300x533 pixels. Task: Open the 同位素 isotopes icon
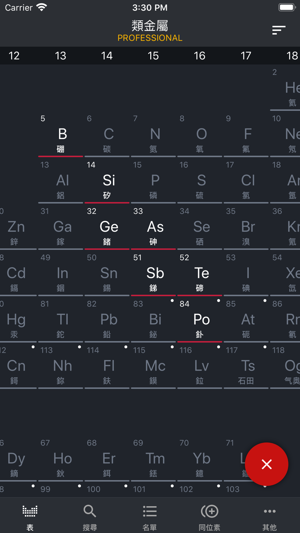(x=209, y=511)
